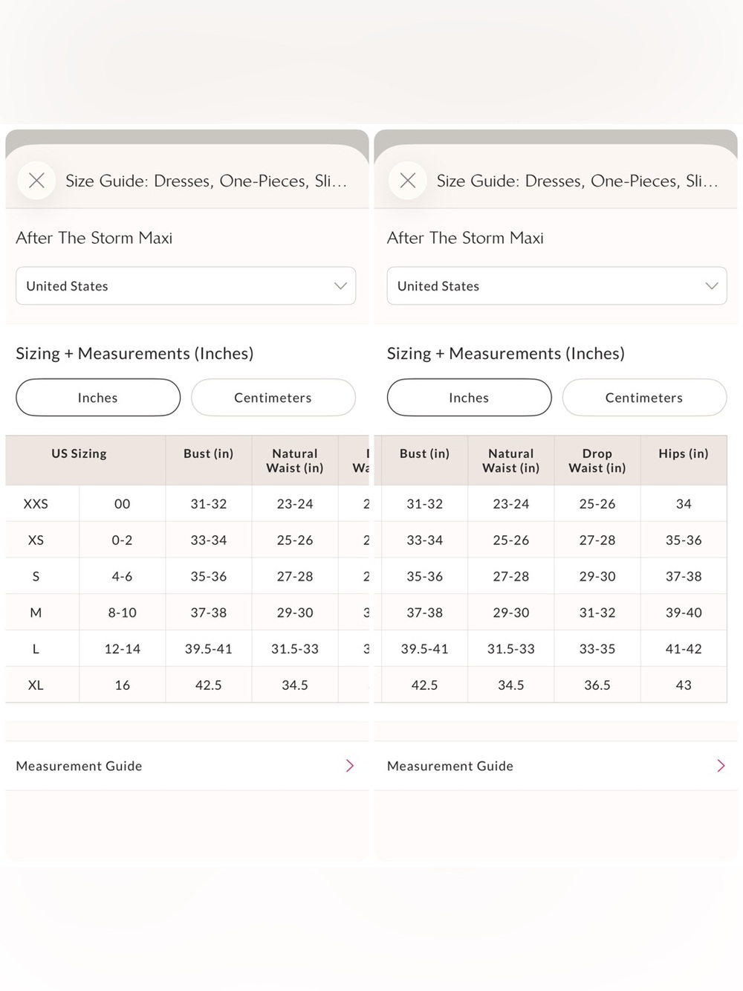Click right Measurement Guide link text

[x=450, y=766]
